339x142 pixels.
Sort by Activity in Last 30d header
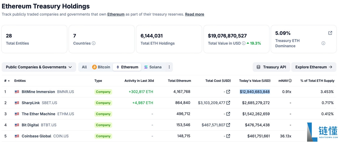[x=139, y=81]
